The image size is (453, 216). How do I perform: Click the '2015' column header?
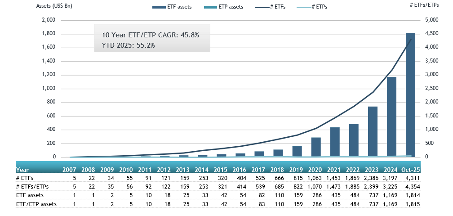pyautogui.click(x=220, y=170)
